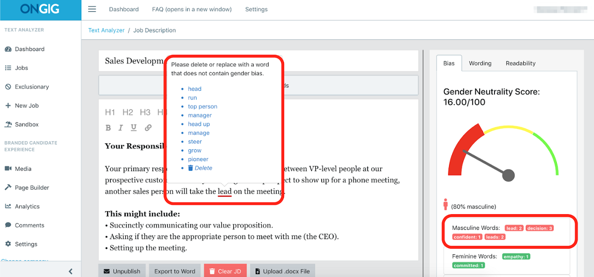Click the "decision: 3" masculine word tag

tap(540, 228)
